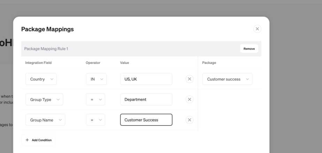Select the 'Integration Field' column header
The height and width of the screenshot is (153, 322).
pyautogui.click(x=38, y=63)
